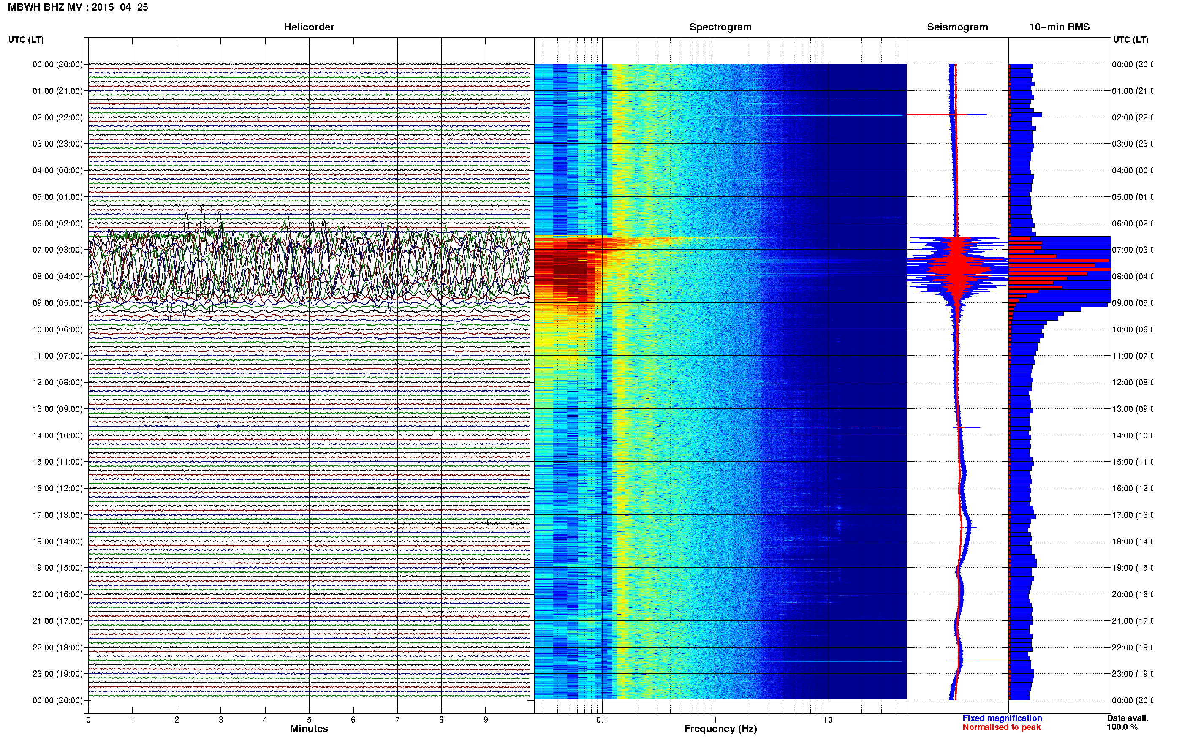The width and height of the screenshot is (1201, 751).
Task: Click the 'Spectrogram' panel heading
Action: pos(720,27)
